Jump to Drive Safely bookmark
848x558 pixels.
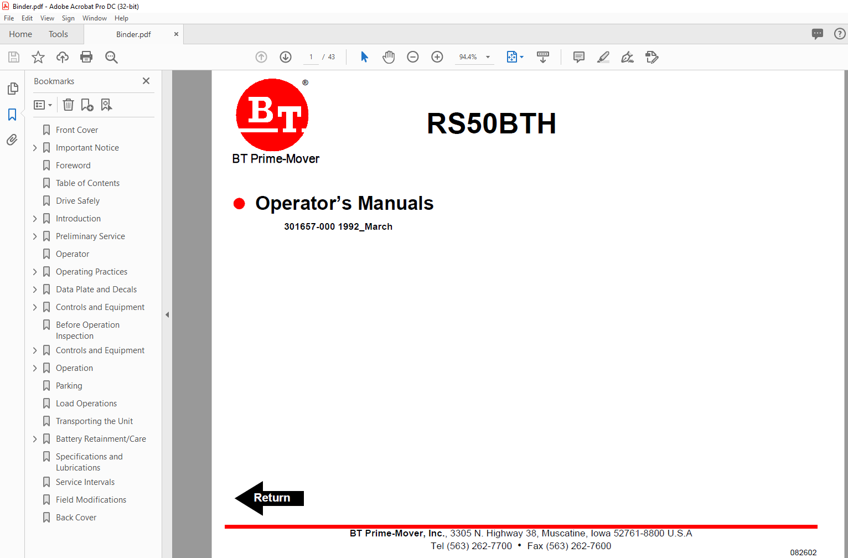point(77,201)
